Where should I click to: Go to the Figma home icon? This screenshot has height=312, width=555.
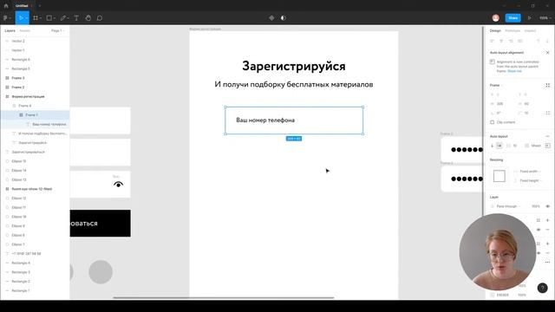click(x=6, y=6)
